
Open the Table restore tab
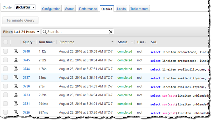(x=139, y=9)
